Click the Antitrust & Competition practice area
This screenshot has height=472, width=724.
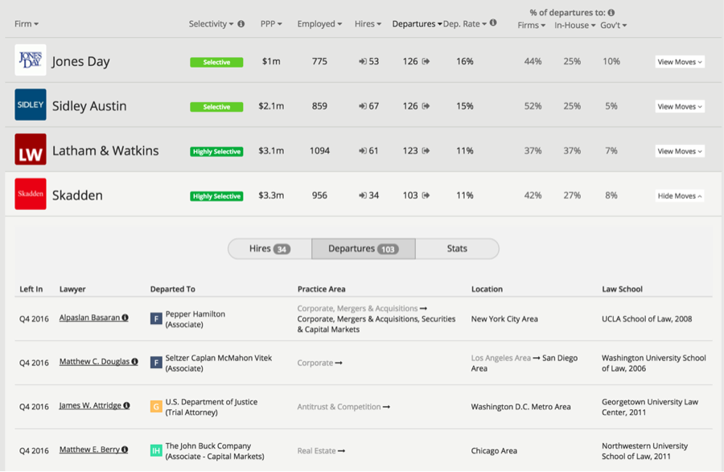(x=339, y=407)
